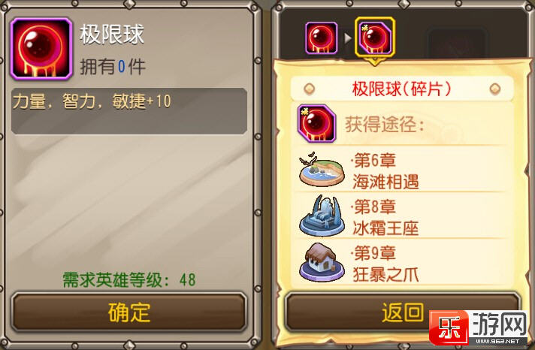Select the first red orb in the crafting chain
The height and width of the screenshot is (350, 535).
pyautogui.click(x=322, y=38)
